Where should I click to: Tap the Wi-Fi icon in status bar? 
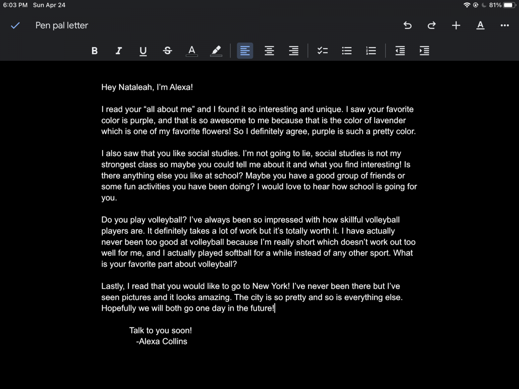(x=467, y=5)
